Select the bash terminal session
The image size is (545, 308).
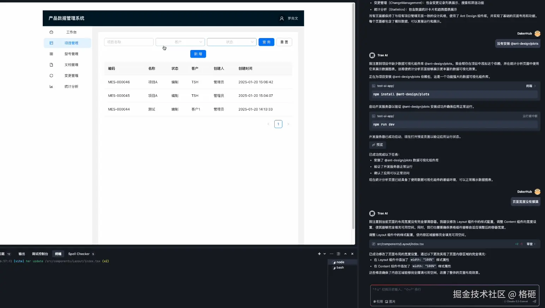click(343, 268)
